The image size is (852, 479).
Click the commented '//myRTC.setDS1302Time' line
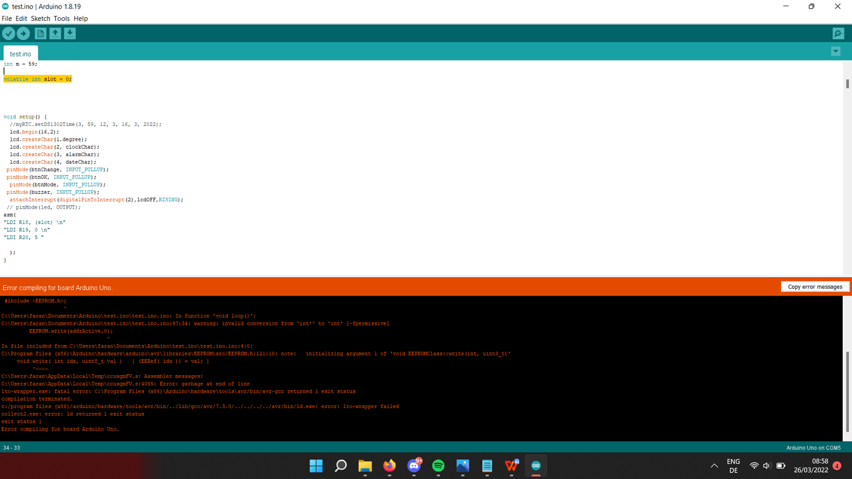[85, 124]
